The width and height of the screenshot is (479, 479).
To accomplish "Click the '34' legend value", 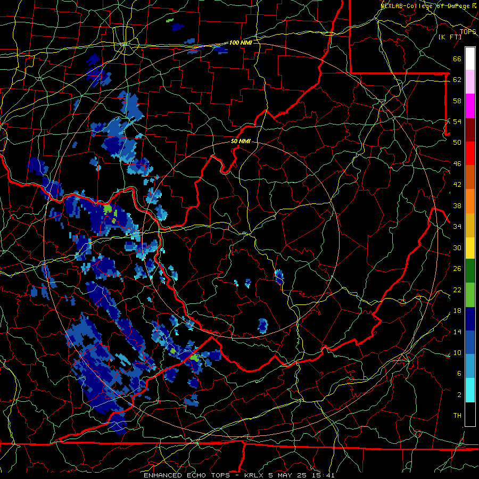I will pos(457,227).
